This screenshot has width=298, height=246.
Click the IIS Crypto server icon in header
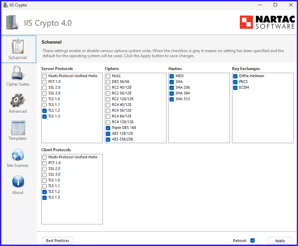[x=13, y=23]
